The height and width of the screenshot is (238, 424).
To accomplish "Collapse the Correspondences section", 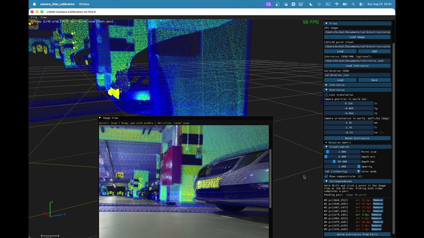I will (x=326, y=181).
